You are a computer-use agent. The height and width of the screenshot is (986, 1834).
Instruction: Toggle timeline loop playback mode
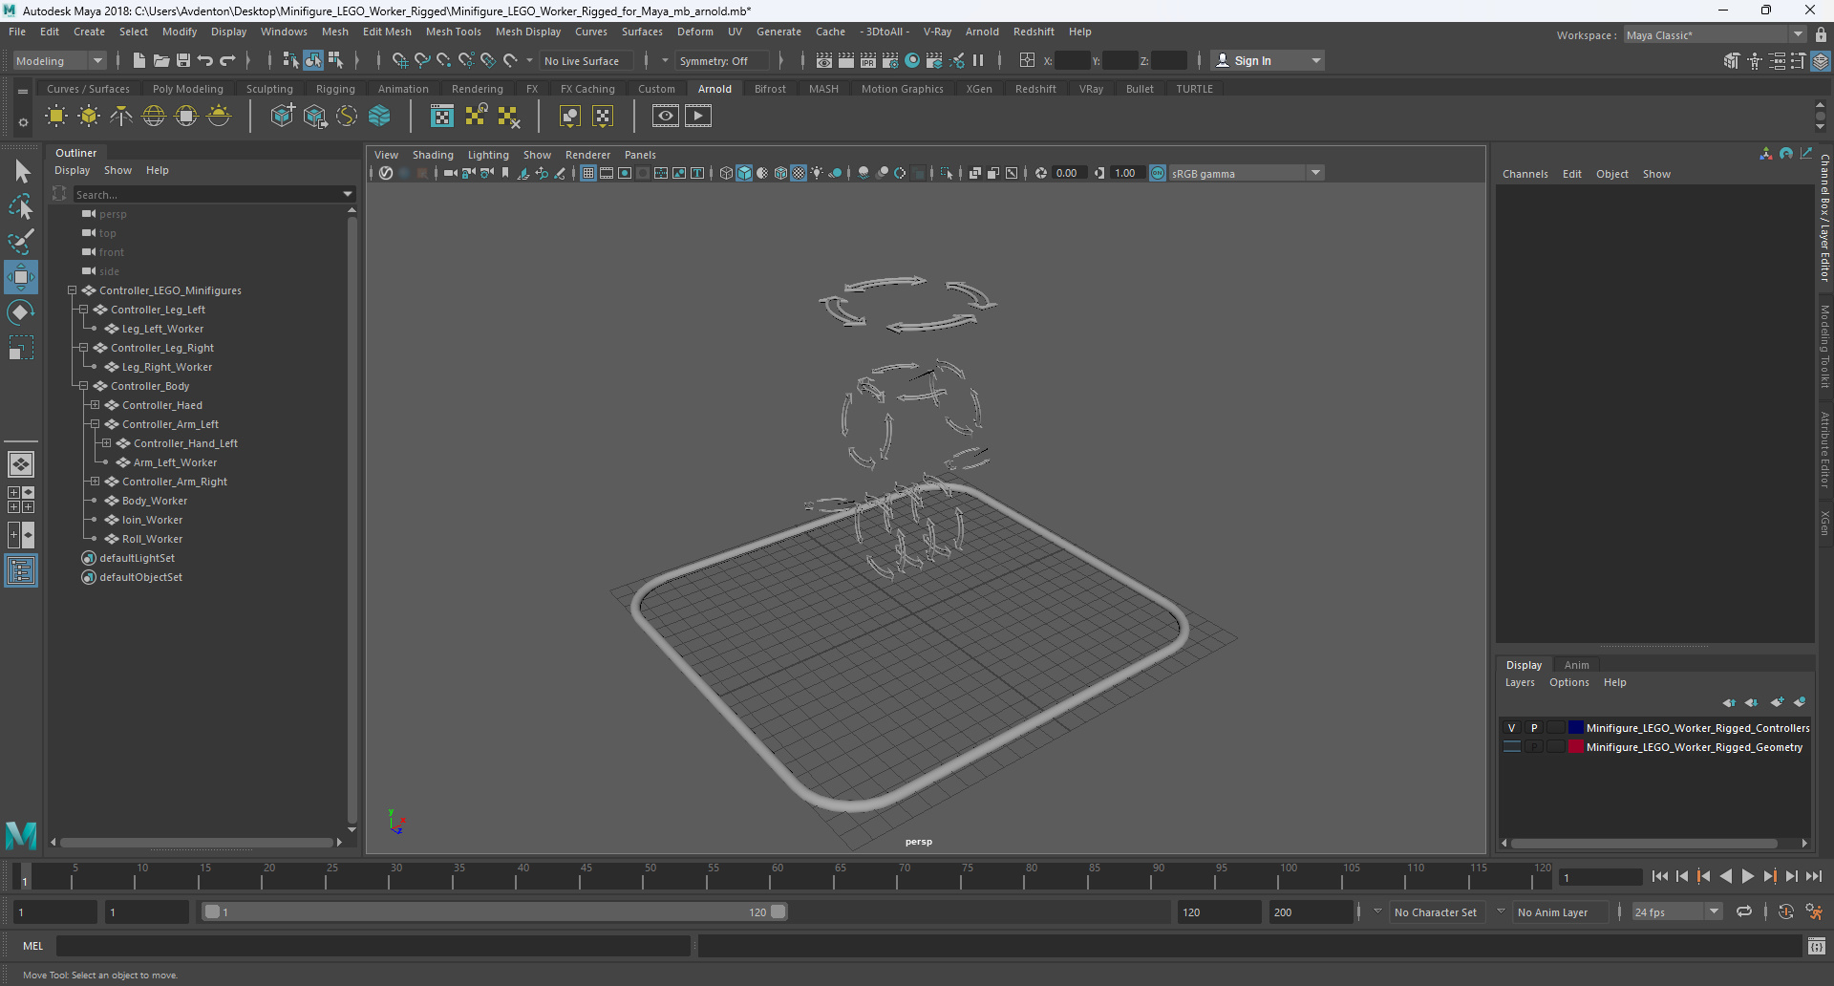pos(1744,911)
